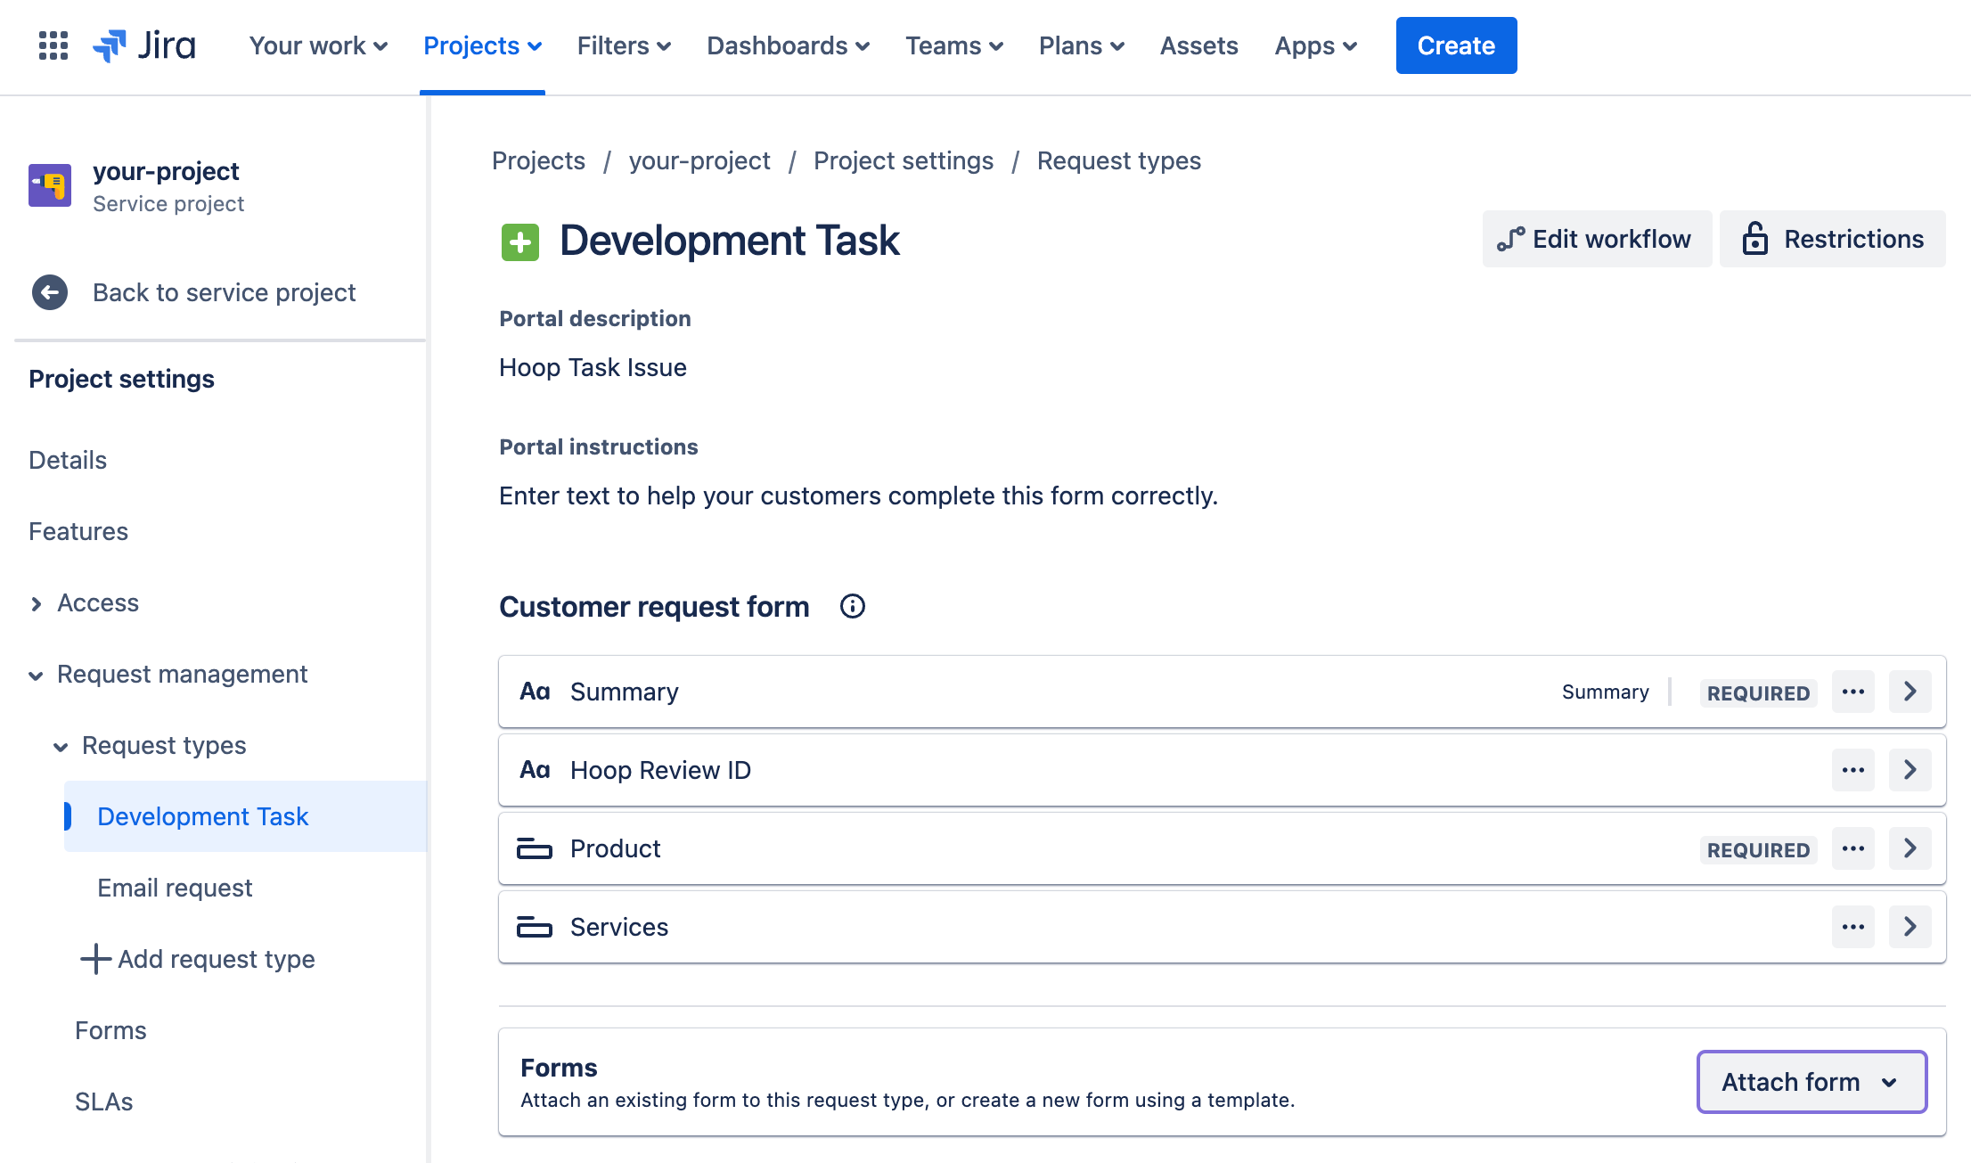Click the info icon beside Customer request form

pos(852,607)
